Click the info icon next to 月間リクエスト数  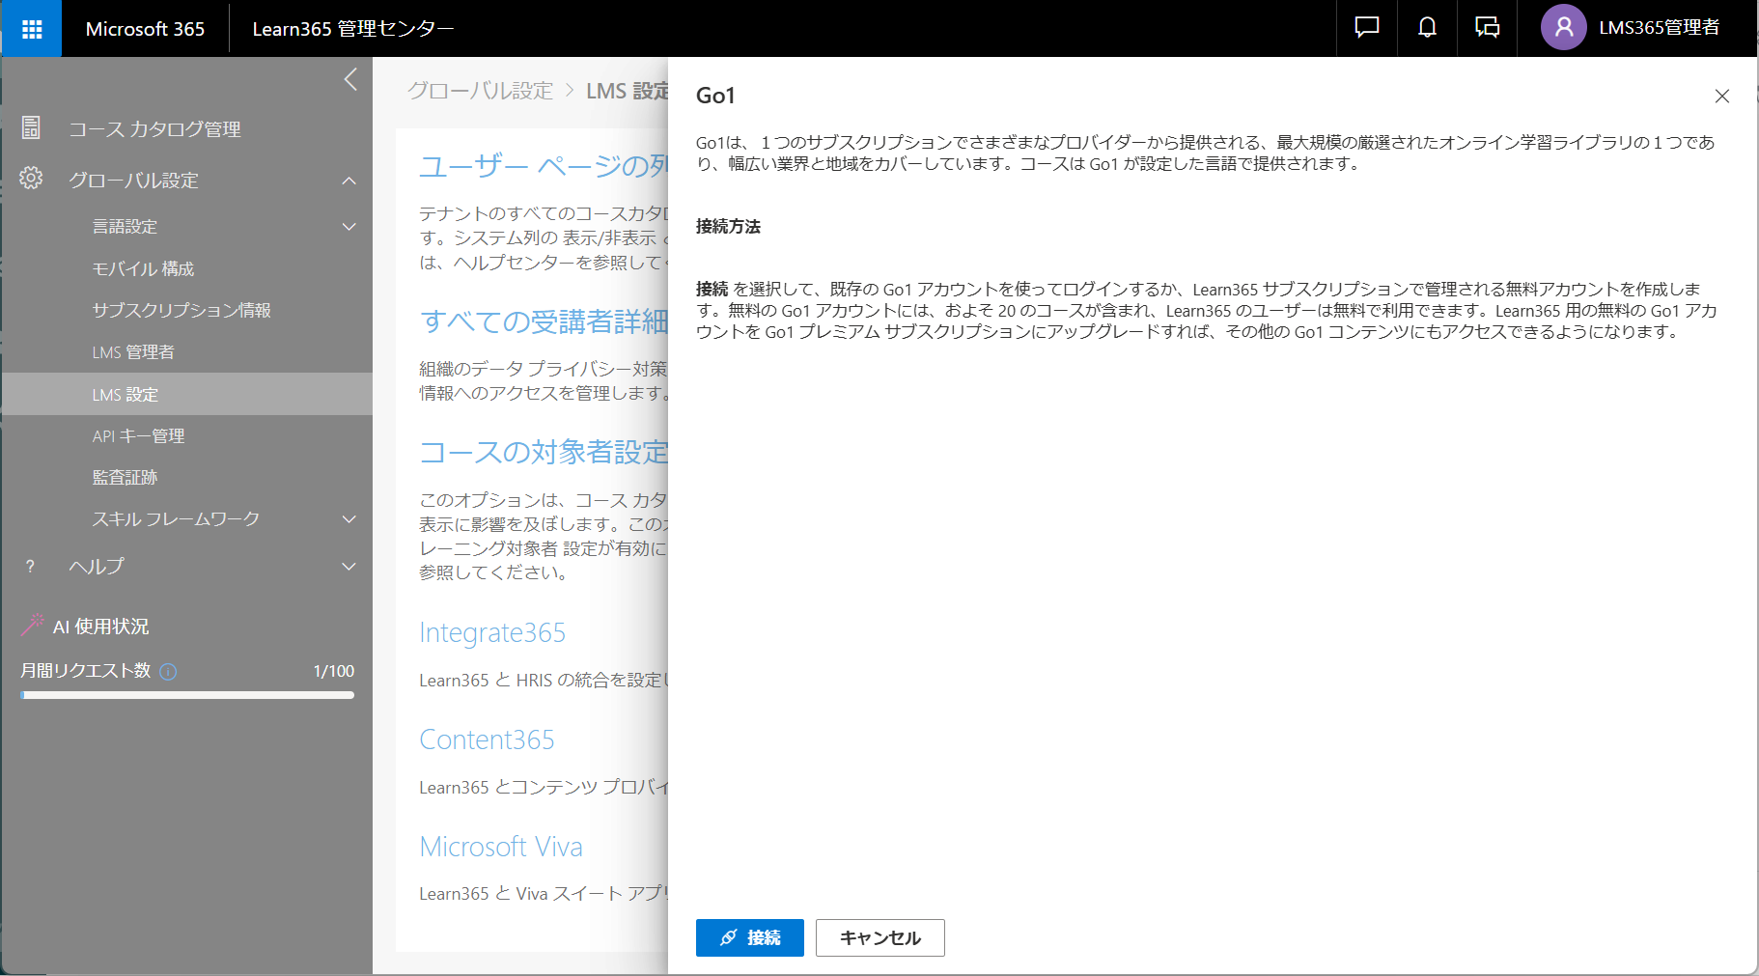168,672
